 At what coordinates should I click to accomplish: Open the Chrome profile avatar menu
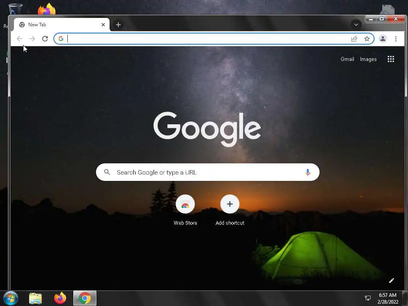(383, 39)
